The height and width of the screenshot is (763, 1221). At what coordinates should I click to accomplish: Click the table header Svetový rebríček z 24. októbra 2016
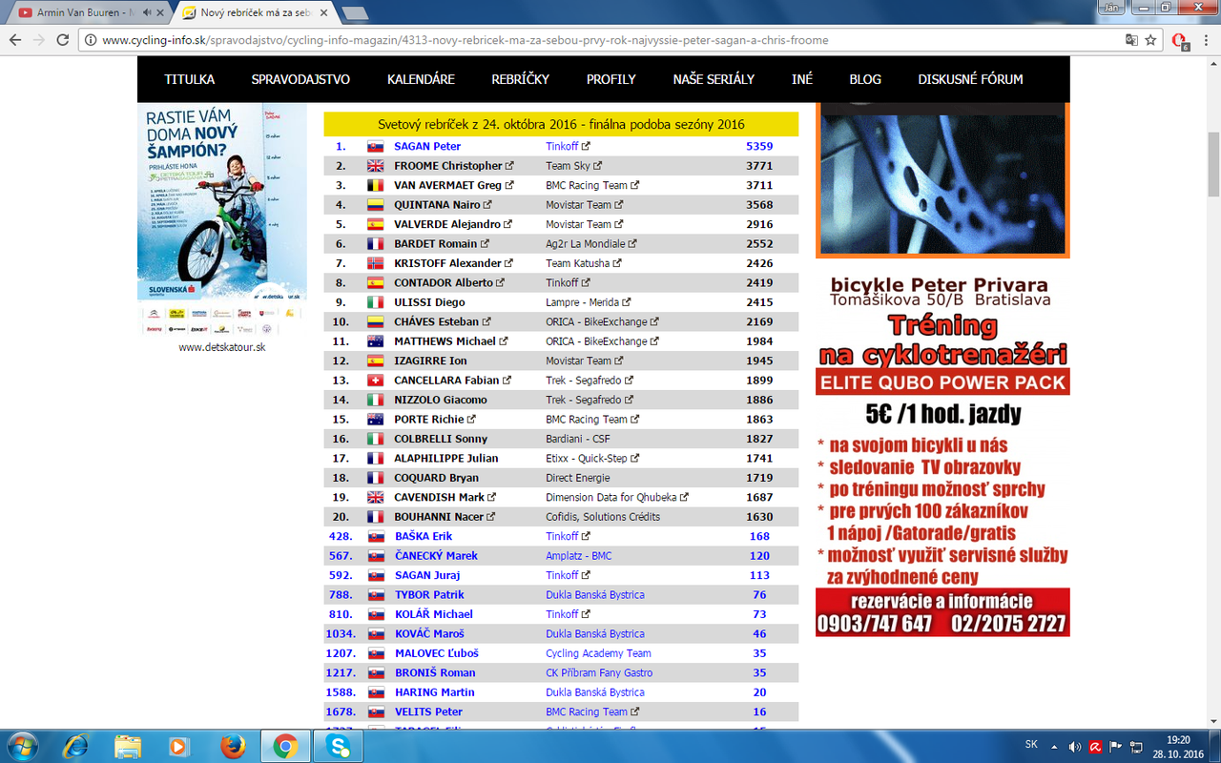(x=561, y=124)
